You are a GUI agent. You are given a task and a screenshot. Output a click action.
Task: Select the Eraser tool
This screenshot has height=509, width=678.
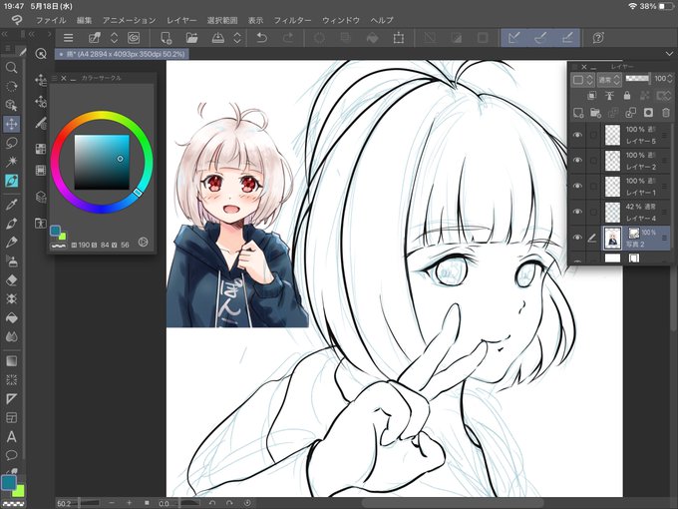(x=11, y=280)
